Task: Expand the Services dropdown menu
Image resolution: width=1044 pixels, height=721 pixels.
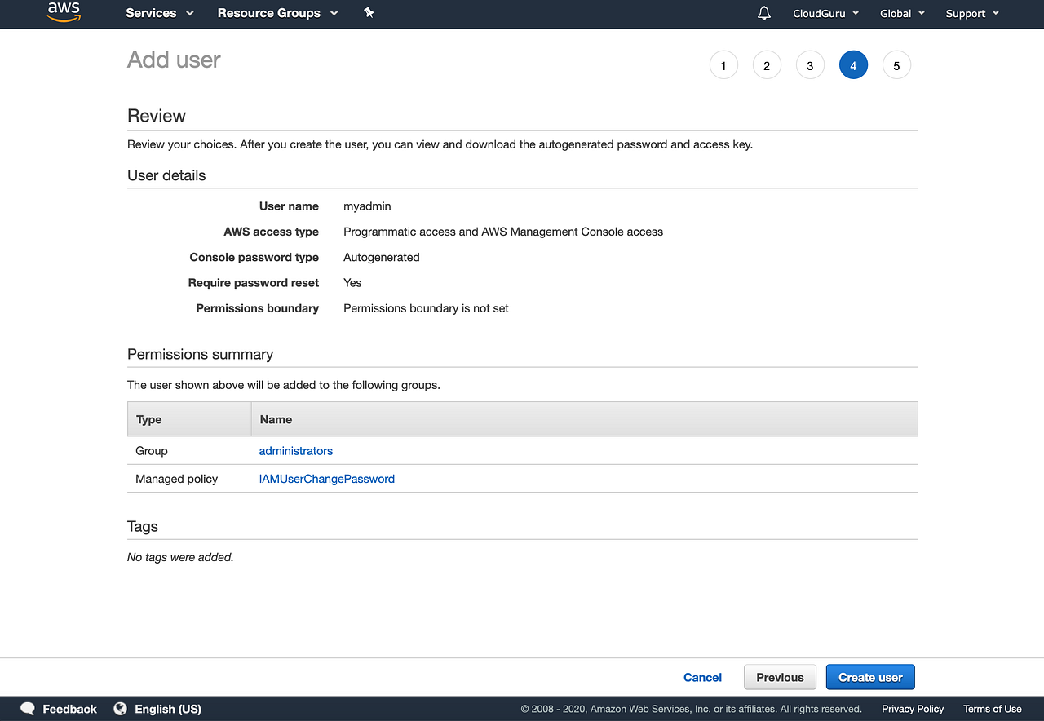Action: 160,13
